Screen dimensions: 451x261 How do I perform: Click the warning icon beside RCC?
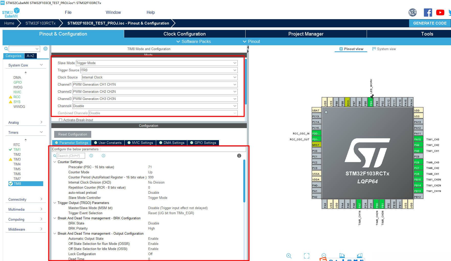click(x=10, y=97)
